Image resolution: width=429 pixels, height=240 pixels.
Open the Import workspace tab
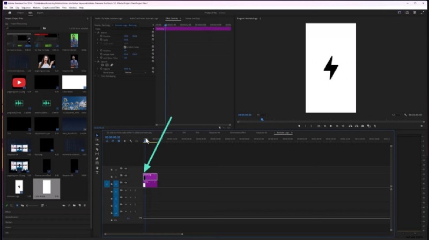20,13
